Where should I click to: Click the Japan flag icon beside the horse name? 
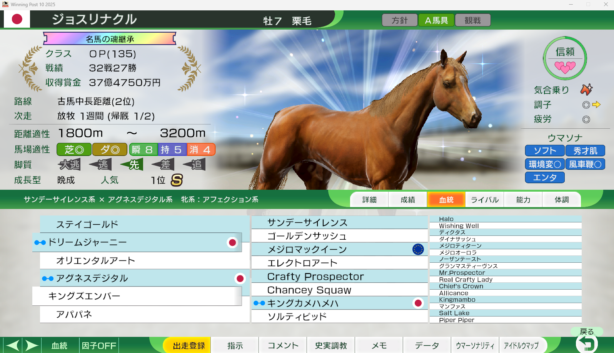pos(17,19)
